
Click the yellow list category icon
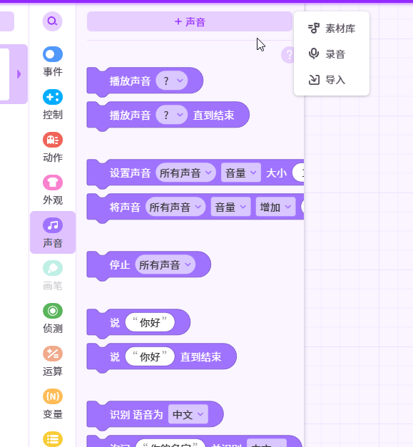tap(53, 439)
